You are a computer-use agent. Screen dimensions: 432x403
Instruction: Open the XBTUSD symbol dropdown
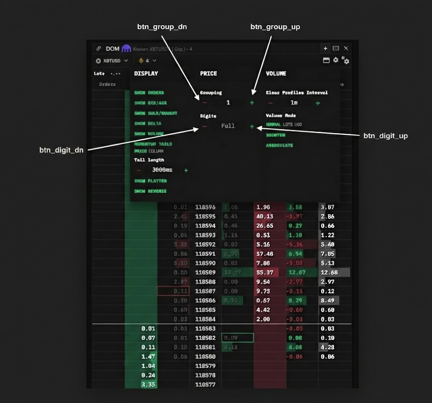(112, 61)
